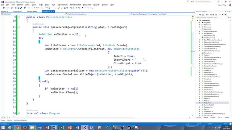Select Example.xml in Solution Explorer
The image size is (232, 130).
pyautogui.click(x=208, y=53)
